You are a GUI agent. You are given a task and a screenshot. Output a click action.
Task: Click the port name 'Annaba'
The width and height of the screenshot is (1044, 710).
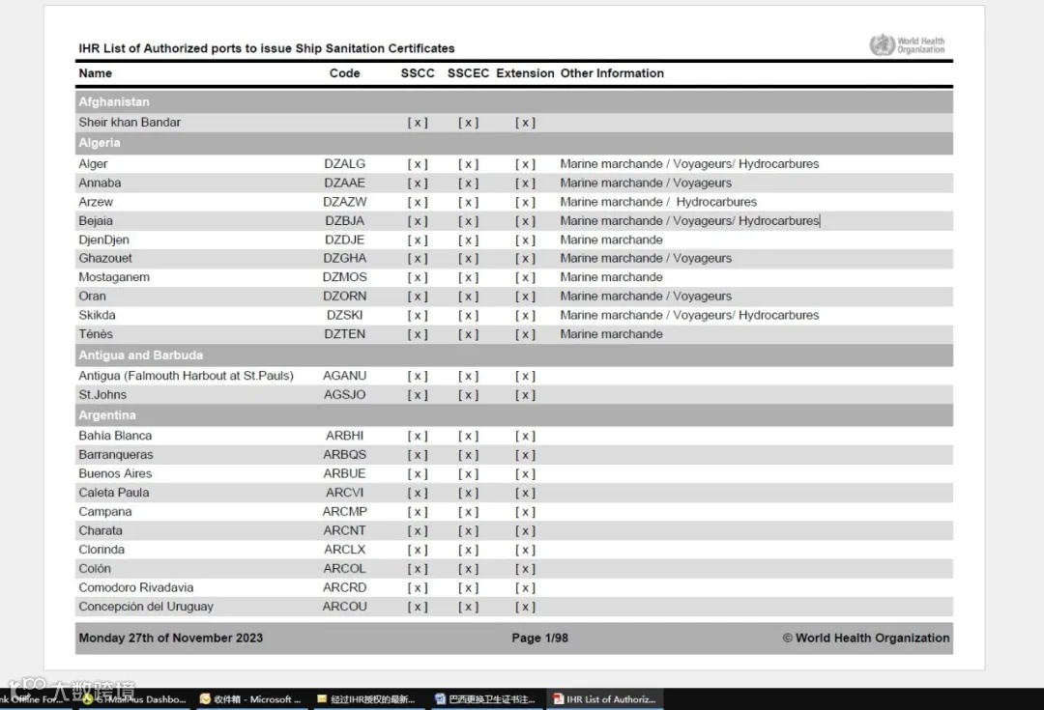point(100,183)
